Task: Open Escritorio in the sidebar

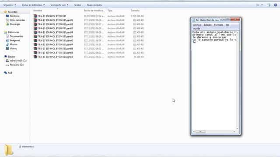Action: [x=14, y=16]
